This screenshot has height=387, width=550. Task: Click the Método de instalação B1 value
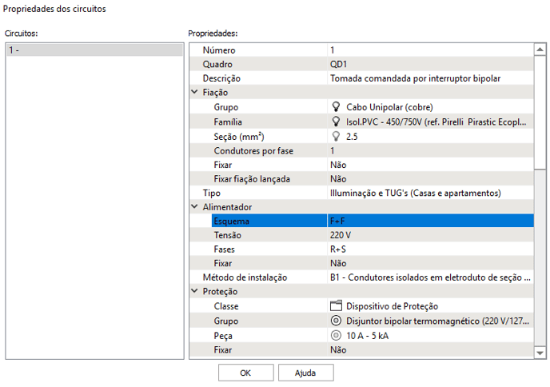[429, 277]
